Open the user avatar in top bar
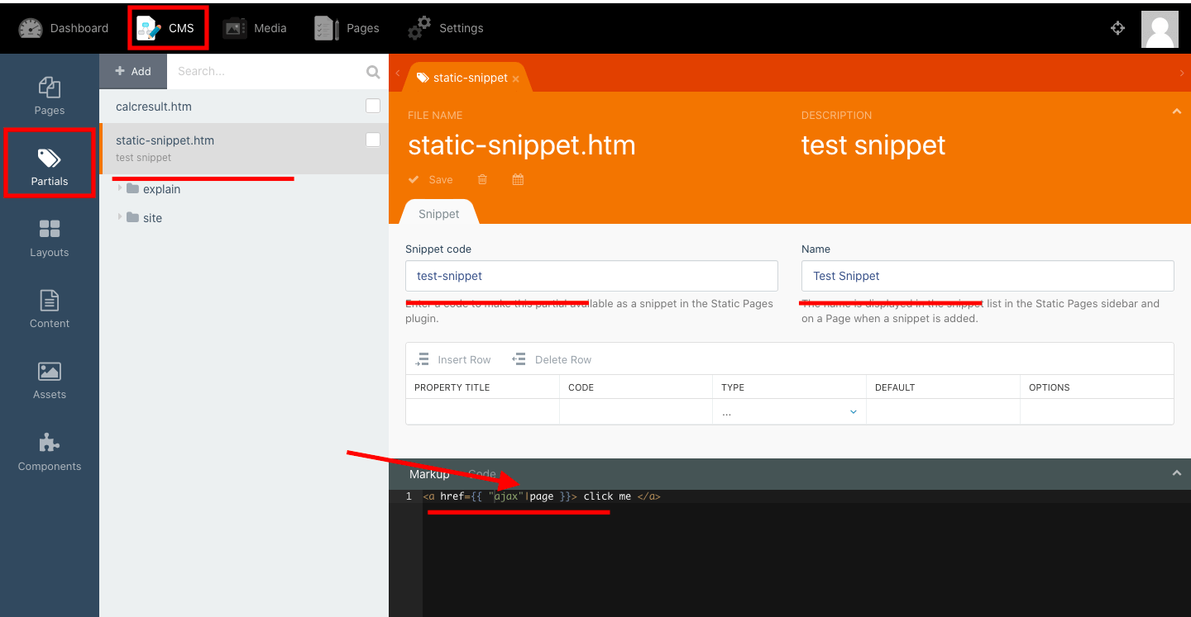This screenshot has height=617, width=1191. pos(1160,29)
